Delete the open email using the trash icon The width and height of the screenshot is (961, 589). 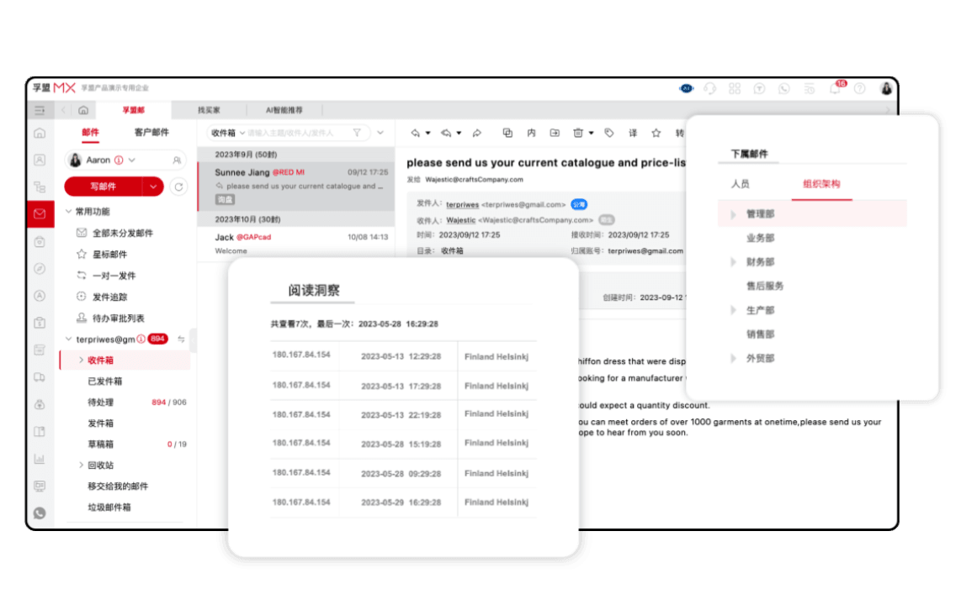coord(578,133)
